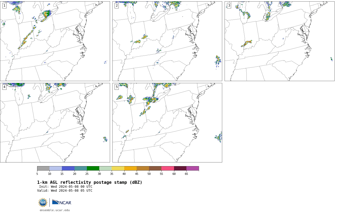
Task: Select the blue 15-20 dBZ swatch
Action: click(x=68, y=169)
